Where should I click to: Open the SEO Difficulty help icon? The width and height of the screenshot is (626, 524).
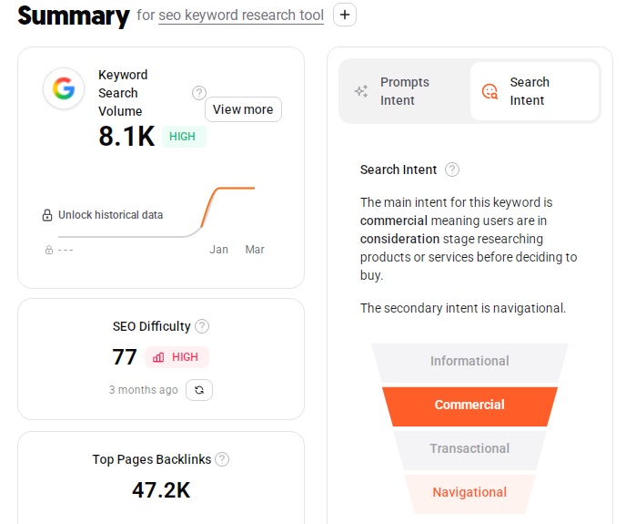tap(202, 326)
